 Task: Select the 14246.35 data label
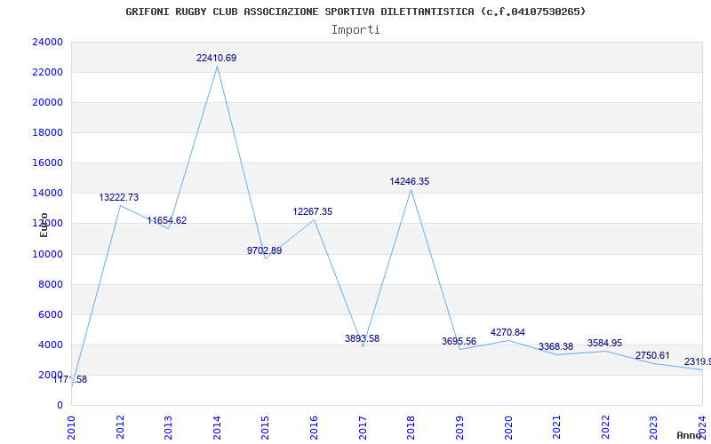410,181
